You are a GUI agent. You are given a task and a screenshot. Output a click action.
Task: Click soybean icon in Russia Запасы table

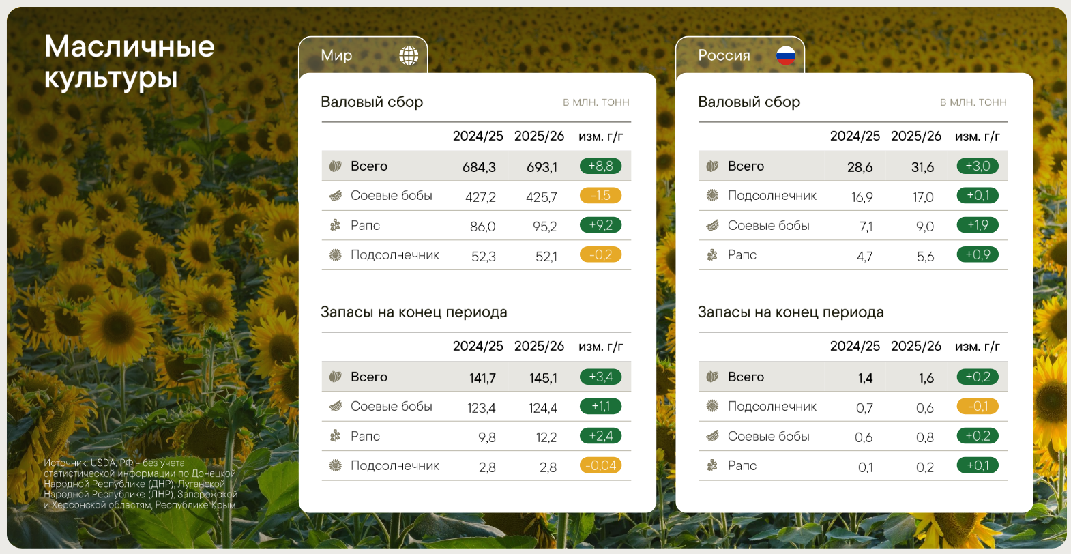[x=712, y=436]
